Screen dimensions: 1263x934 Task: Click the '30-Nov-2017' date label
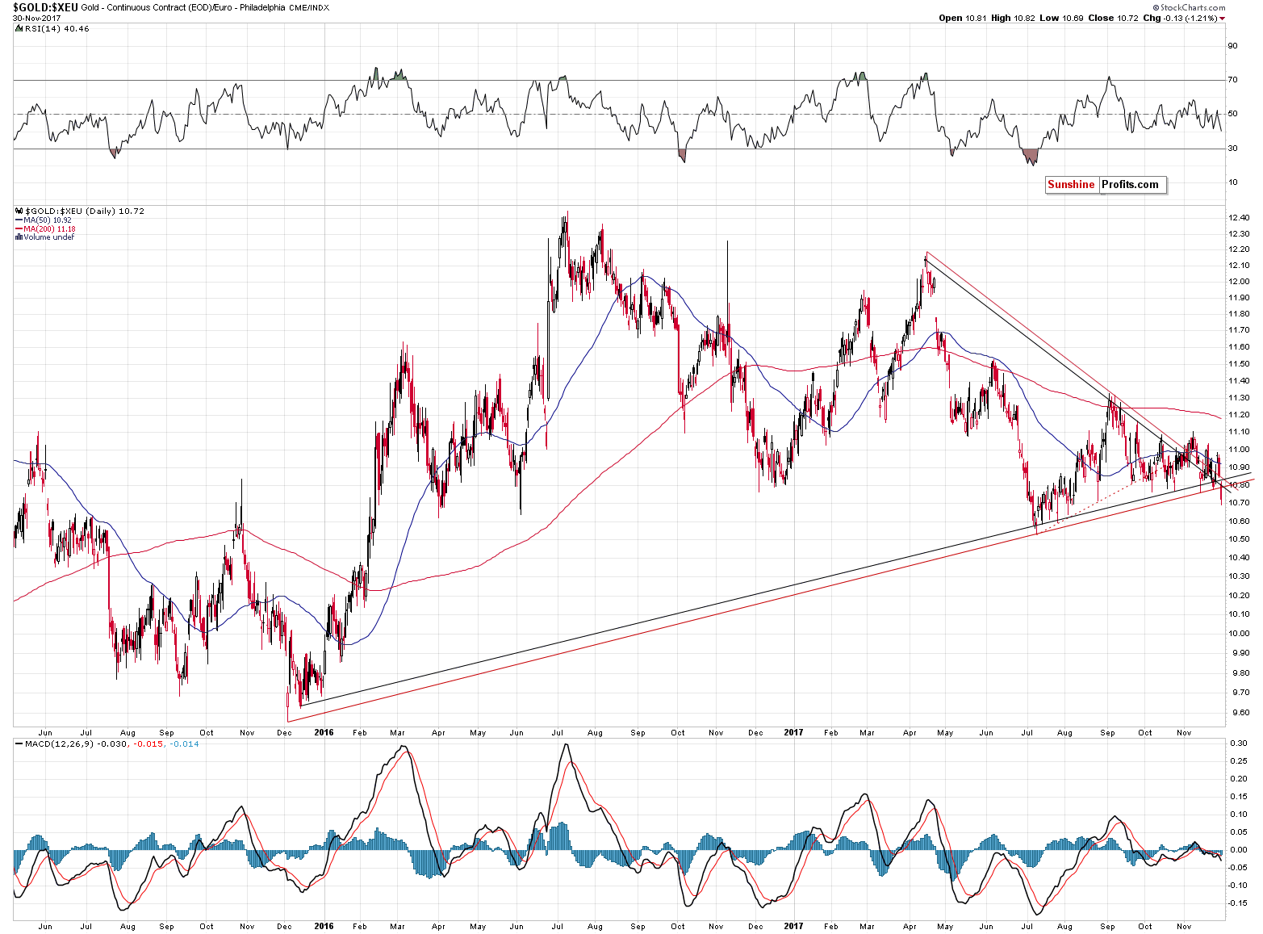coord(36,18)
